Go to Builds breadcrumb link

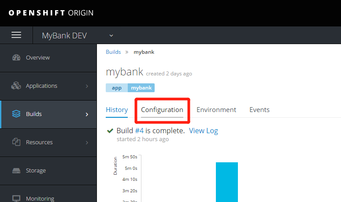[x=113, y=52]
